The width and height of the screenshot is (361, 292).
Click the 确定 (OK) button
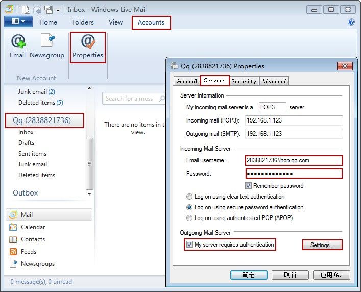click(x=249, y=275)
